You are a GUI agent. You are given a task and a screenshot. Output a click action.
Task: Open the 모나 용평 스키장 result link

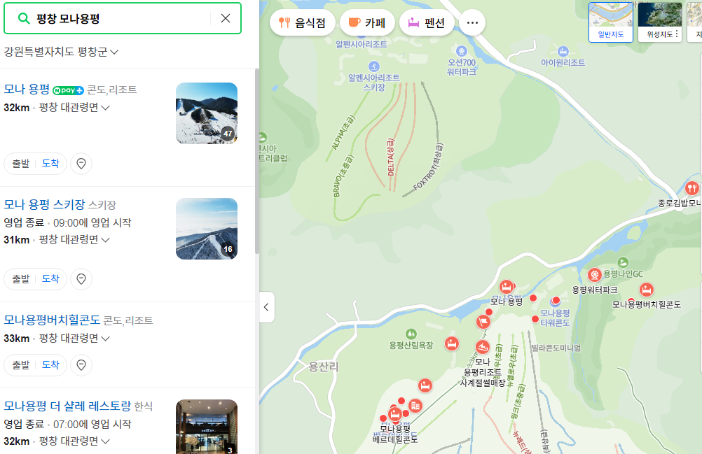point(44,204)
